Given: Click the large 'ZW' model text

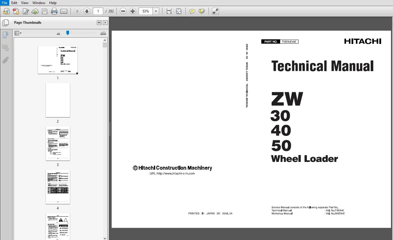Looking at the screenshot, I should click(287, 99).
